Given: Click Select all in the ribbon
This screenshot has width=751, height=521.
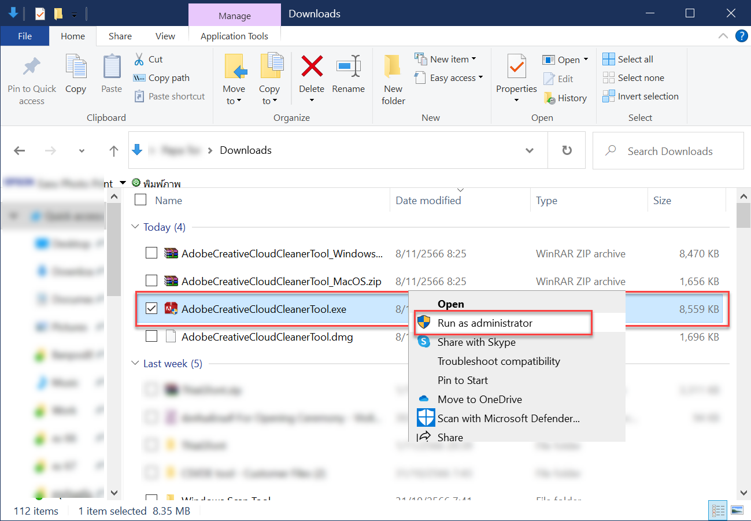Looking at the screenshot, I should point(635,59).
